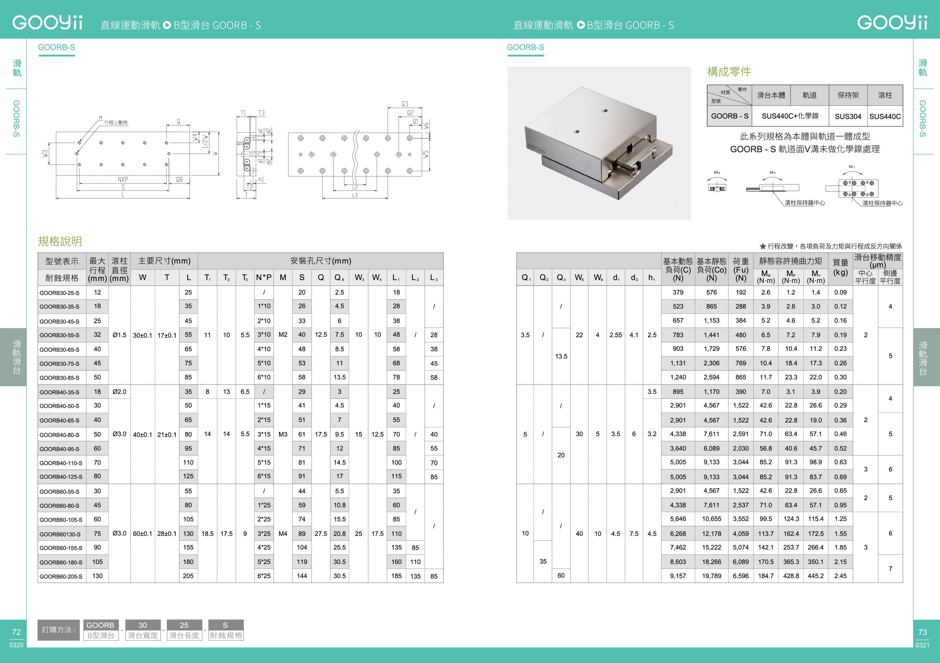Click the M3 screw size cell
The width and height of the screenshot is (940, 663).
pos(283,434)
